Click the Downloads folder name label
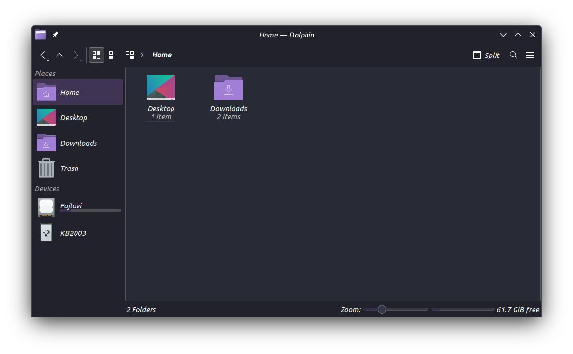The height and width of the screenshot is (354, 573). (x=229, y=109)
